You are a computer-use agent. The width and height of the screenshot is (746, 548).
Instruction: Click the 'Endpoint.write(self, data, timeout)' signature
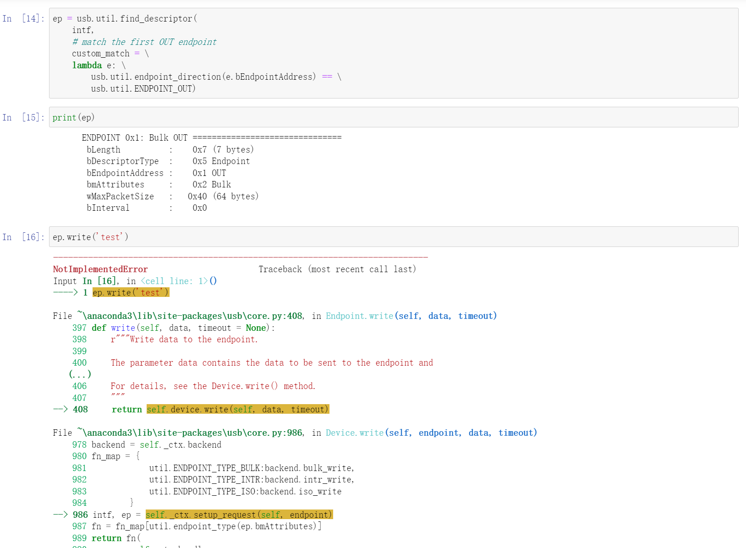(x=411, y=316)
